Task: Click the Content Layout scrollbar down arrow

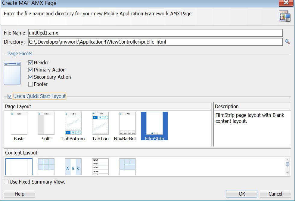Action: coord(287,173)
